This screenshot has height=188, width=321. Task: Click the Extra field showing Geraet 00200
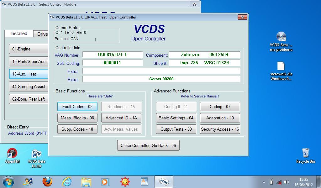point(161,79)
